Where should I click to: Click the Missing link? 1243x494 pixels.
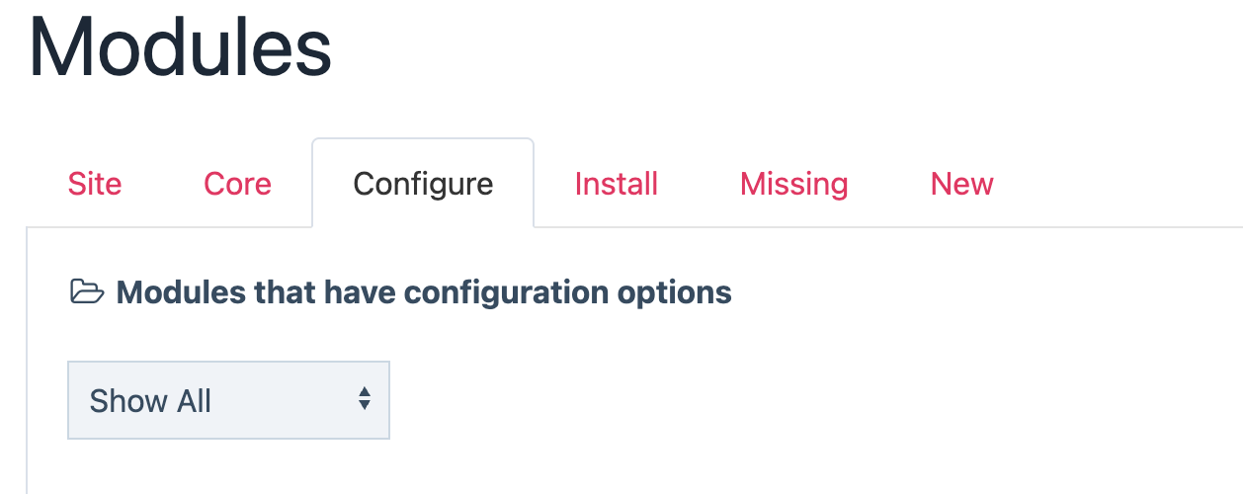click(793, 184)
